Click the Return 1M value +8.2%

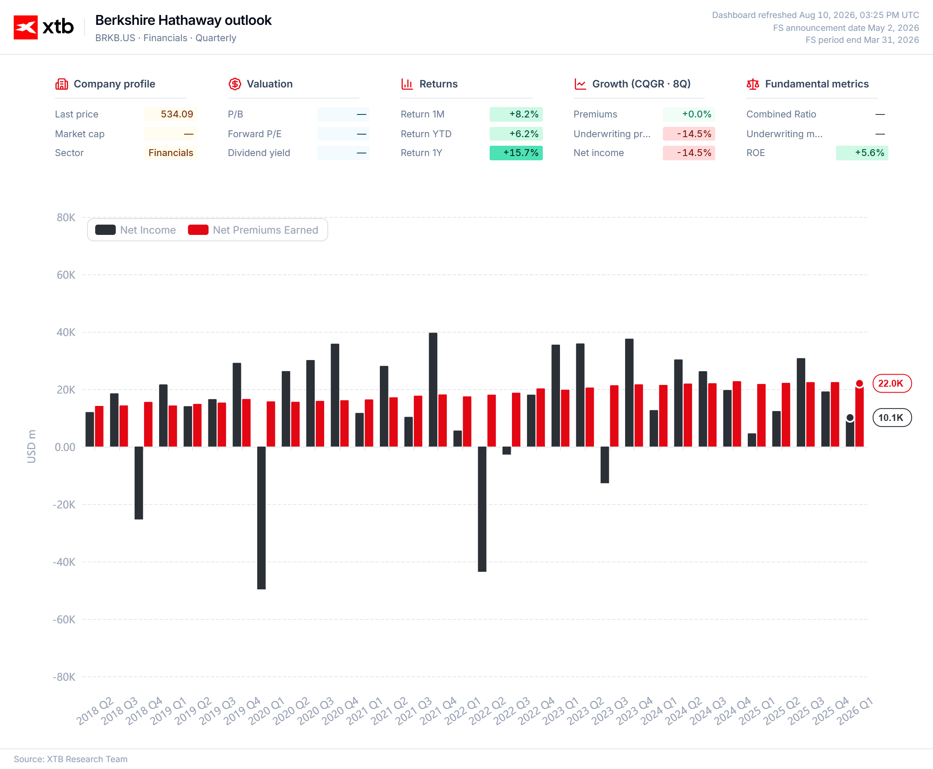516,114
